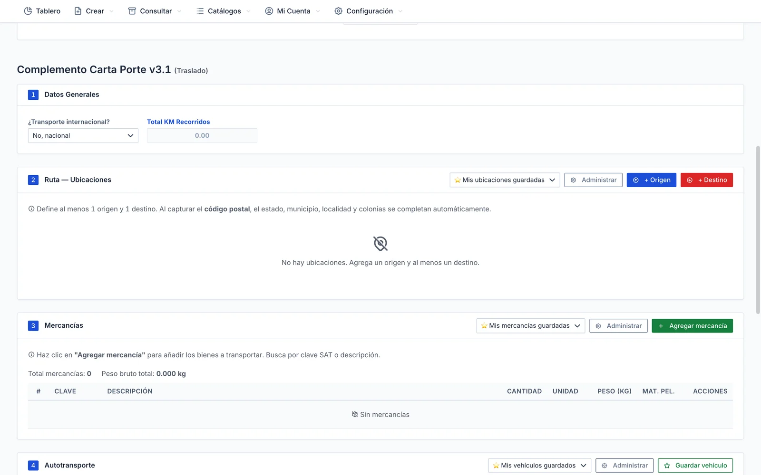Expand Mis ubicaciones guardadas dropdown
This screenshot has height=475, width=761.
tap(505, 180)
